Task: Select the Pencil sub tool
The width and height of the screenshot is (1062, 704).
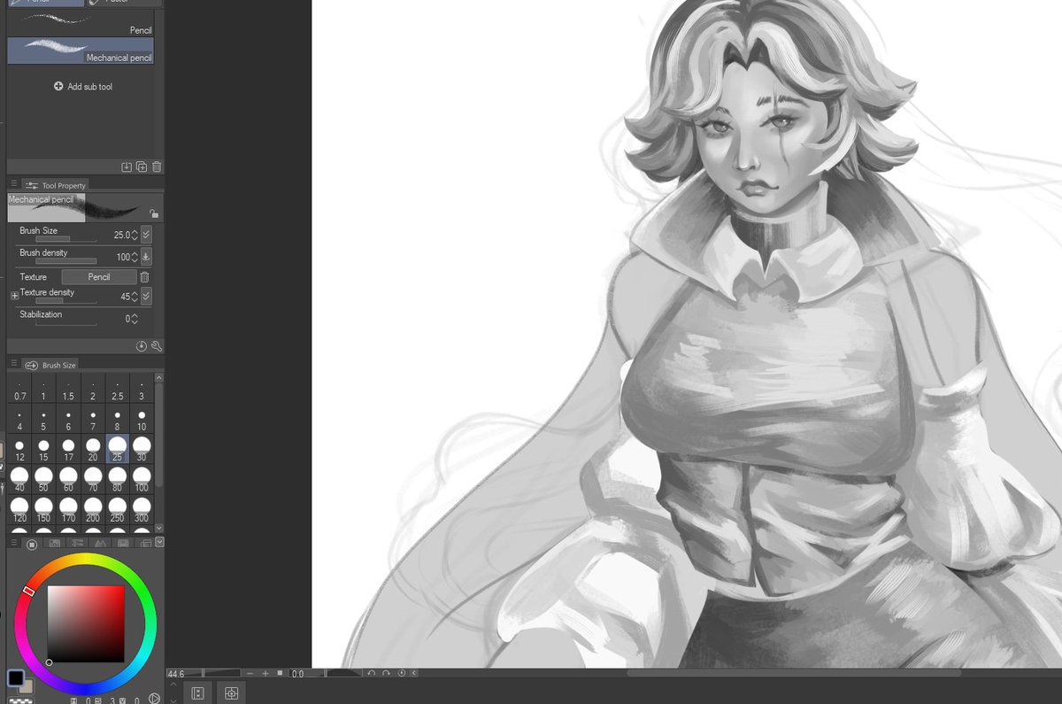Action: (x=81, y=23)
